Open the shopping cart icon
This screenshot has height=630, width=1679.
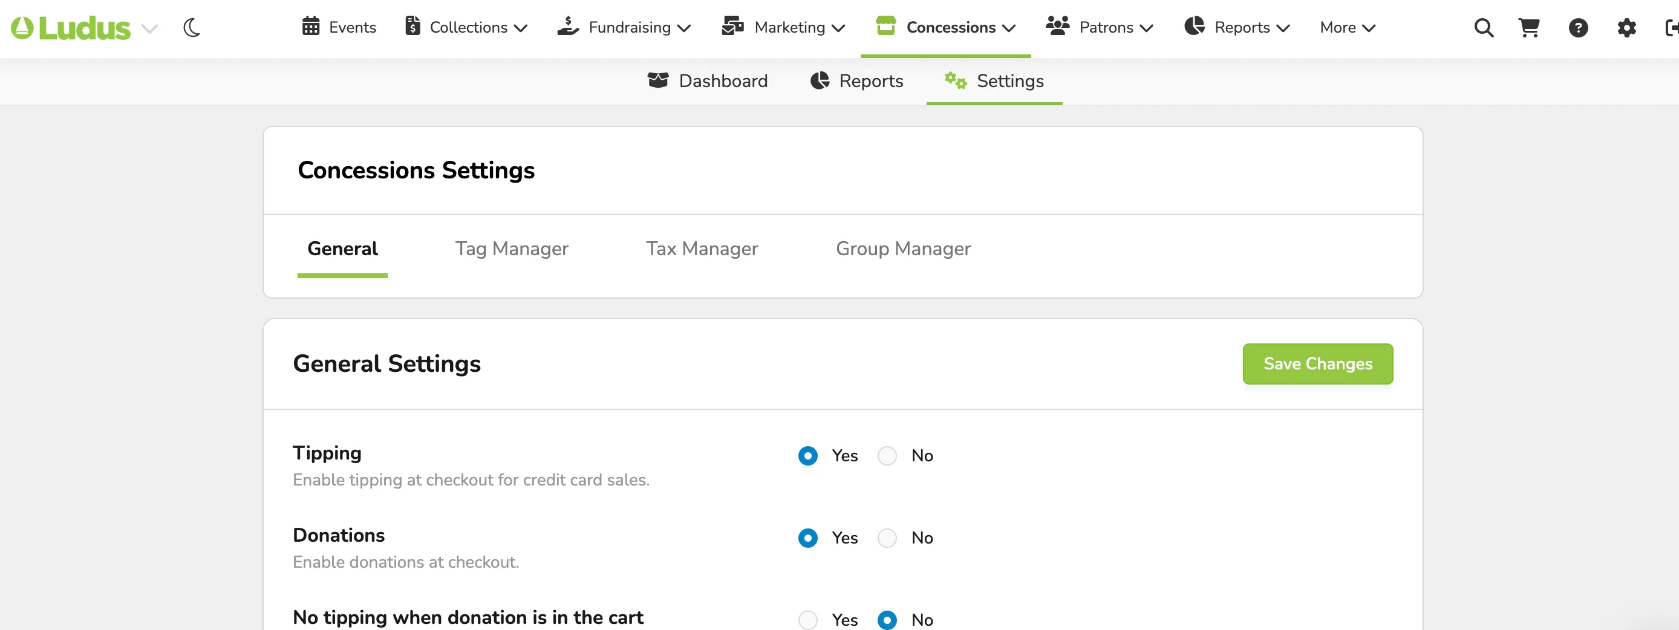1528,27
